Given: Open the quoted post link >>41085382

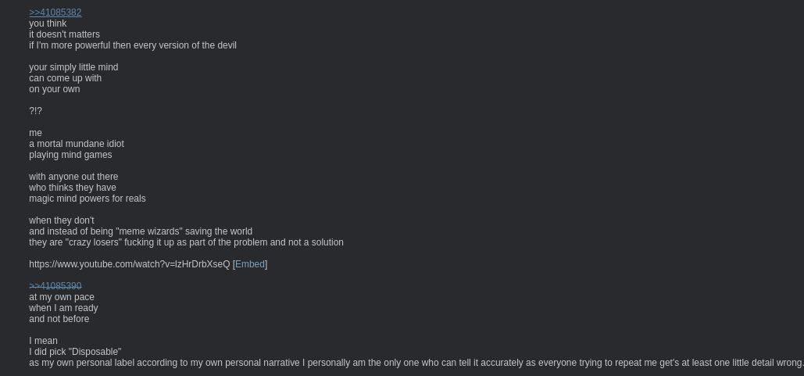Looking at the screenshot, I should tap(55, 13).
